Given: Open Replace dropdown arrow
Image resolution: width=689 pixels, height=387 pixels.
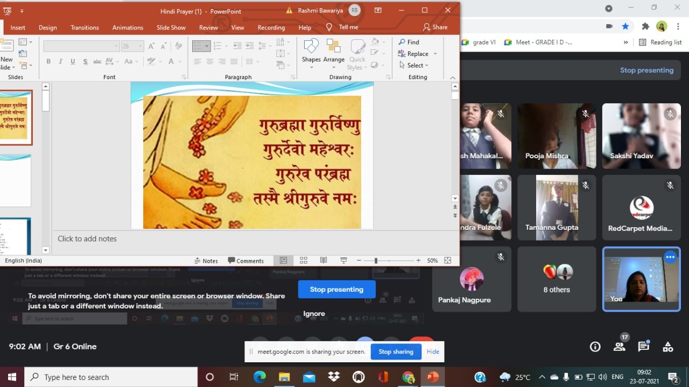Looking at the screenshot, I should 435,54.
